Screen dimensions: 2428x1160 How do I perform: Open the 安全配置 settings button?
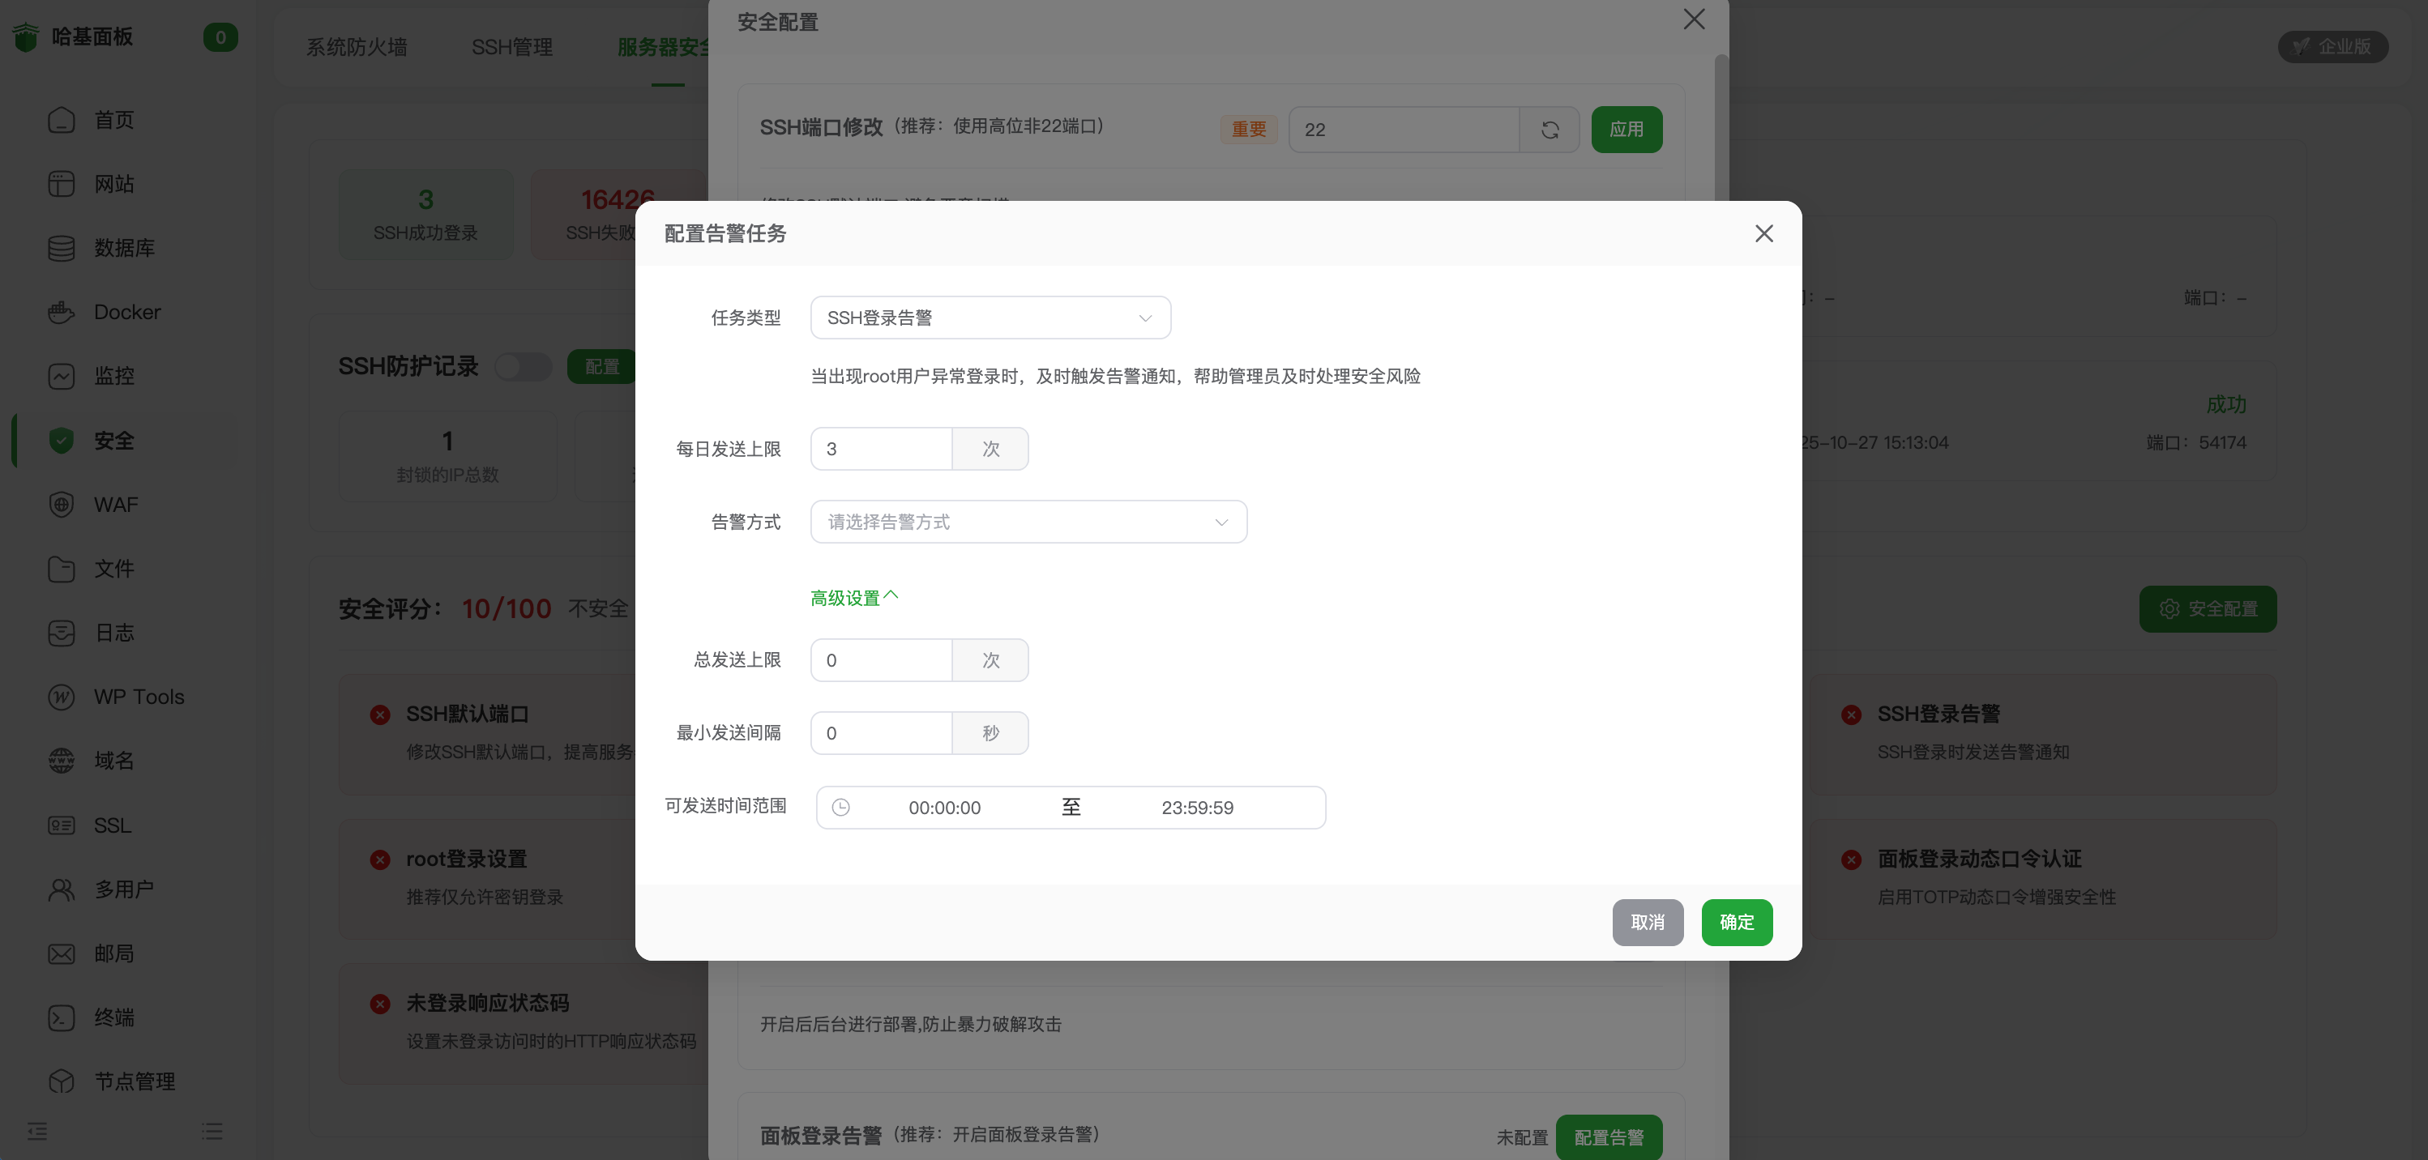(x=2208, y=608)
